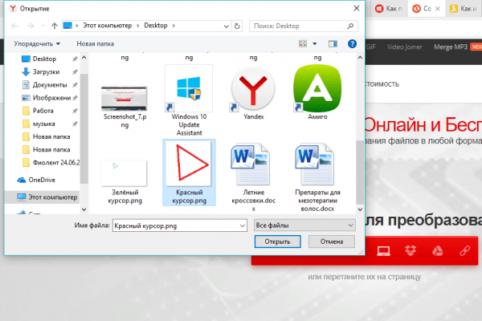Select the Screenshot_7.png thumbnail
Image resolution: width=482 pixels, height=321 pixels.
[125, 98]
